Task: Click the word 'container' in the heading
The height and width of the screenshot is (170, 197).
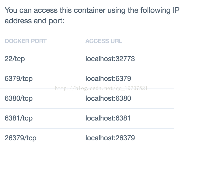Action: click(89, 10)
